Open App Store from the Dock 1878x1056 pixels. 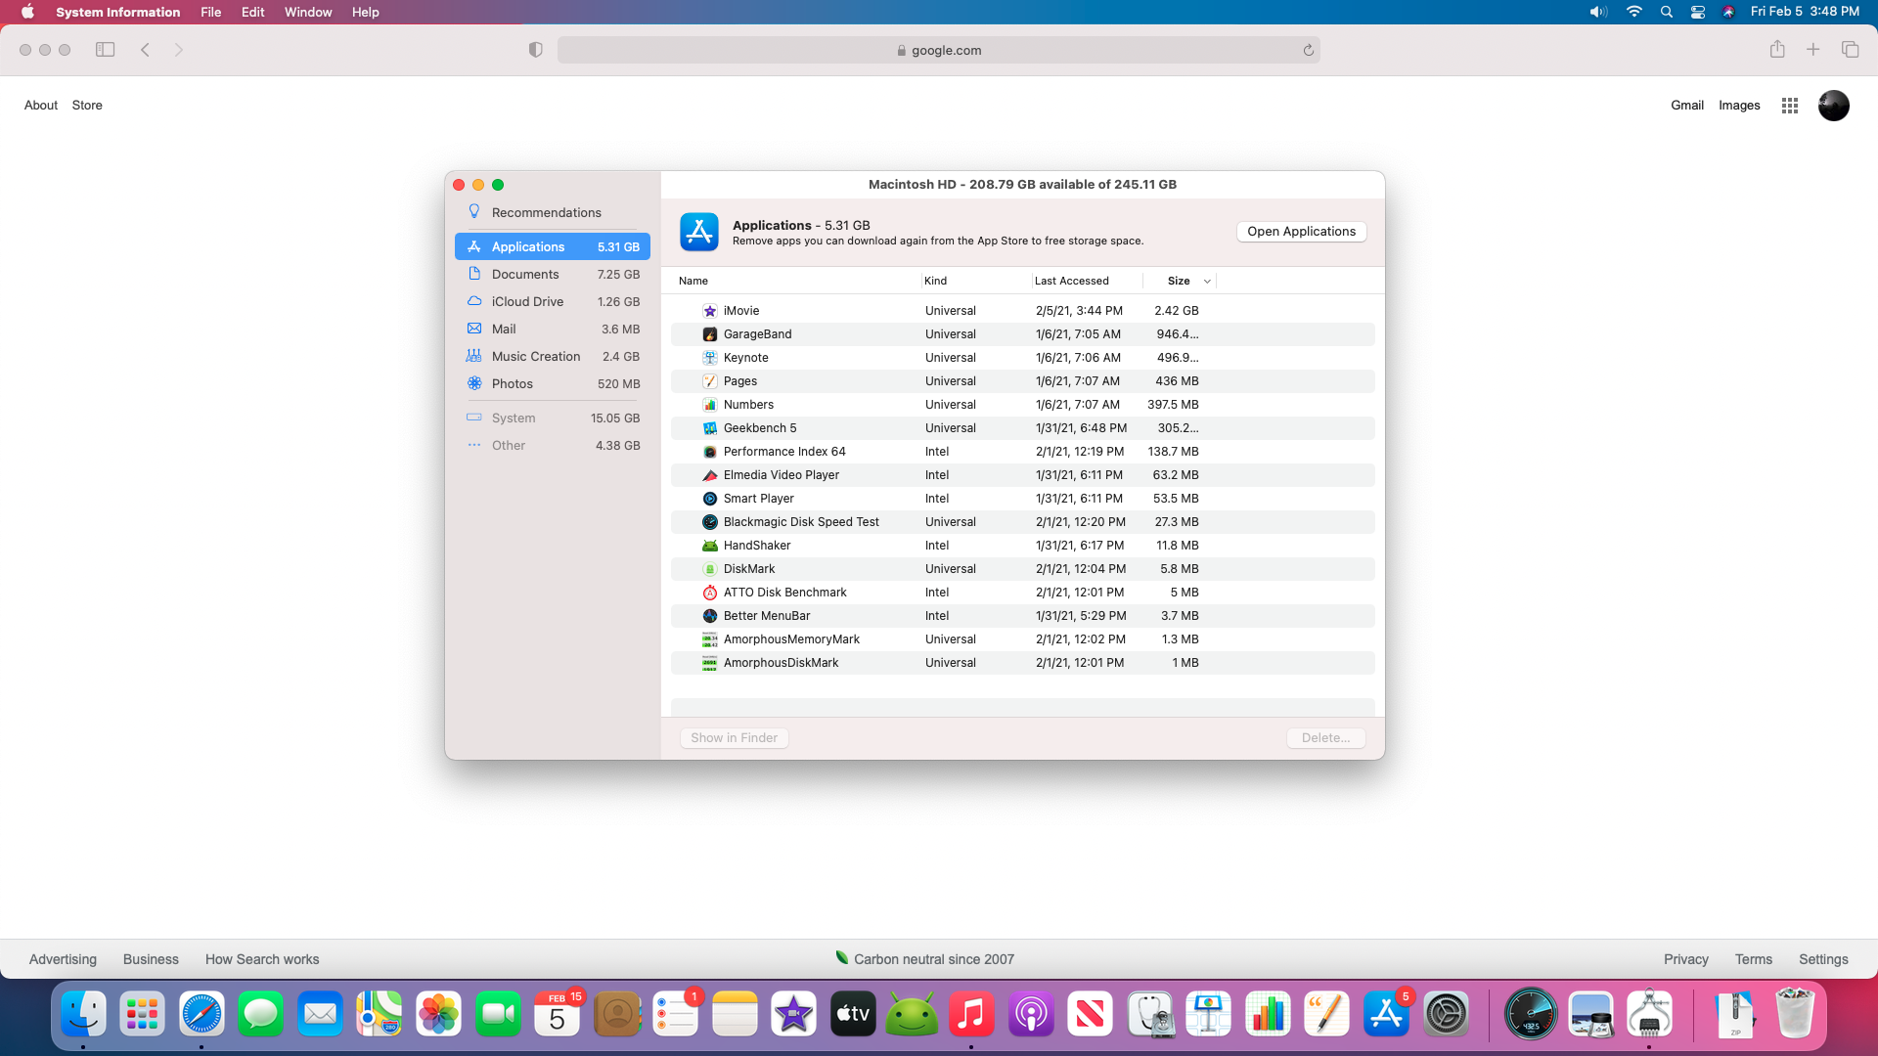coord(1386,1014)
